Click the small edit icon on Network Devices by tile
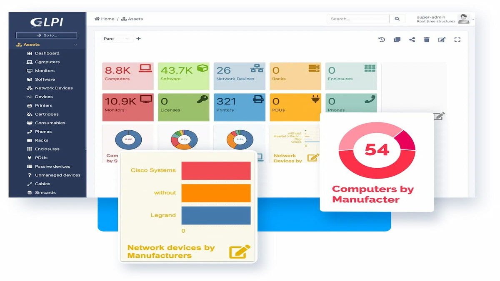 313,157
